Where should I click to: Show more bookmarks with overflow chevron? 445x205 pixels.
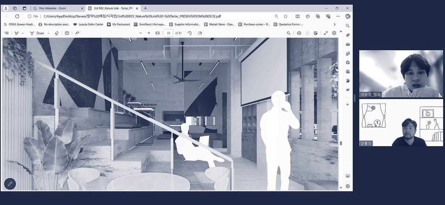point(334,24)
